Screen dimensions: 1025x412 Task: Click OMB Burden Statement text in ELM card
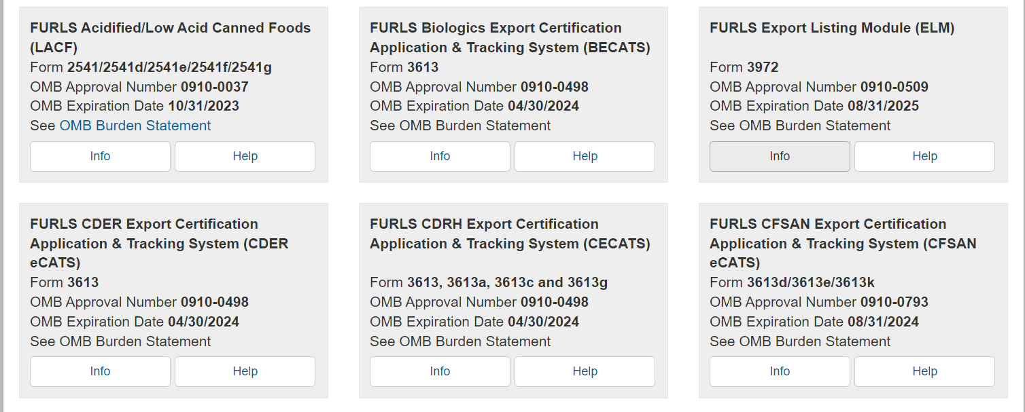[814, 126]
